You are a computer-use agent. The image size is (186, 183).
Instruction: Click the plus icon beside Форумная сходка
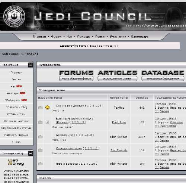[47, 122]
